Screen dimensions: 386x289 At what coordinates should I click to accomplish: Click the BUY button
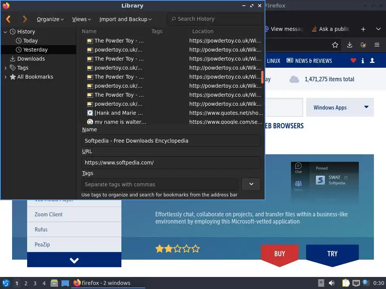(x=280, y=255)
